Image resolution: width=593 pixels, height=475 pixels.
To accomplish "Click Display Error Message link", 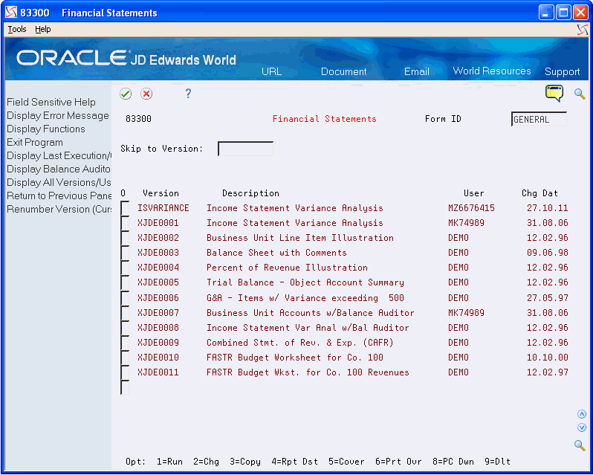I will (x=58, y=115).
